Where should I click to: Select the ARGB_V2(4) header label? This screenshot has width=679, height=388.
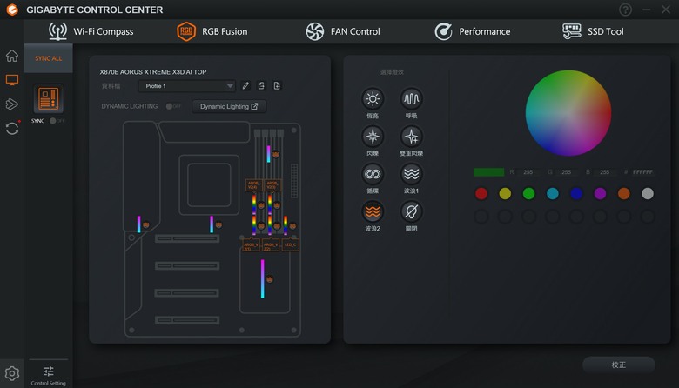(254, 185)
